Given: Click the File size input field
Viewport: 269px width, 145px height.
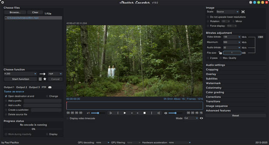Looking at the screenshot, I should (x=232, y=53).
